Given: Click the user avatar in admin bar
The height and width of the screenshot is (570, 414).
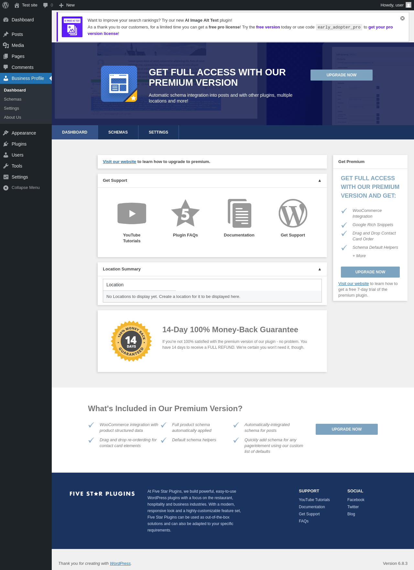Looking at the screenshot, I should coord(409,5).
